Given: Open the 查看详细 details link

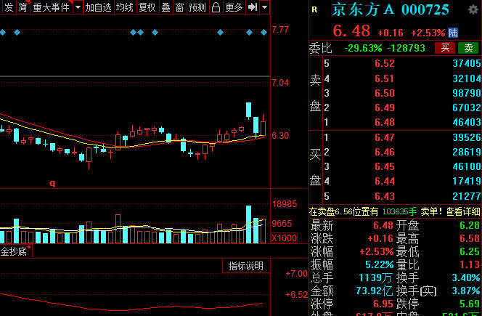Looking at the screenshot, I should (x=463, y=211).
